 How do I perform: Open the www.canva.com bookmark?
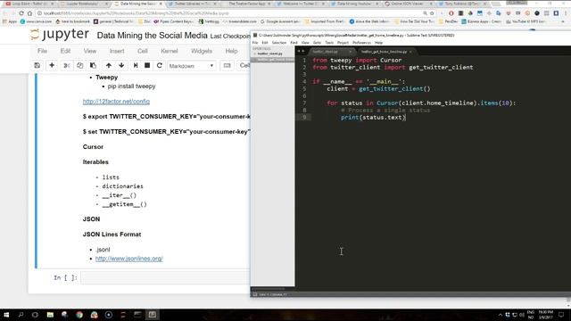[36, 21]
